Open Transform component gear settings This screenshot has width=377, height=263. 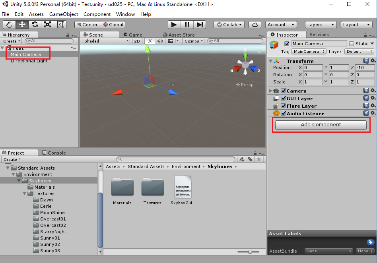pos(373,61)
